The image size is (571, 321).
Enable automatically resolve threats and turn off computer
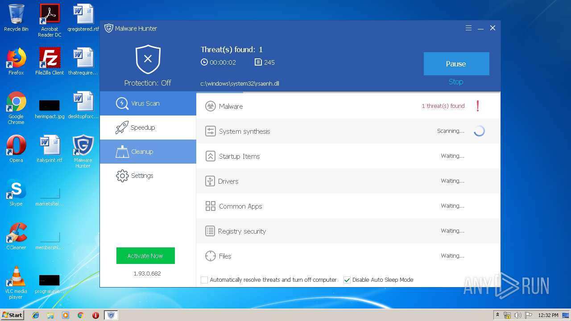point(204,280)
